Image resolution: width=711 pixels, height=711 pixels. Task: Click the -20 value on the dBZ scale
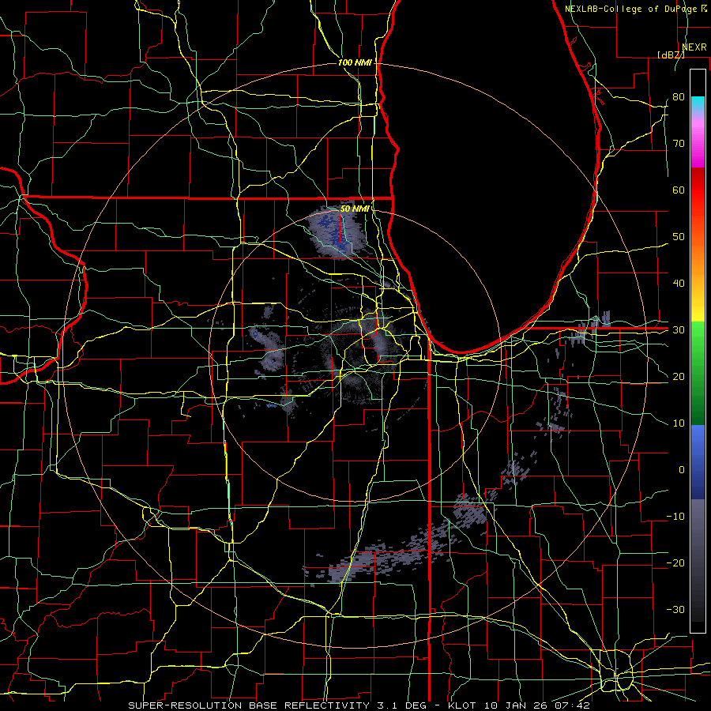[x=675, y=563]
